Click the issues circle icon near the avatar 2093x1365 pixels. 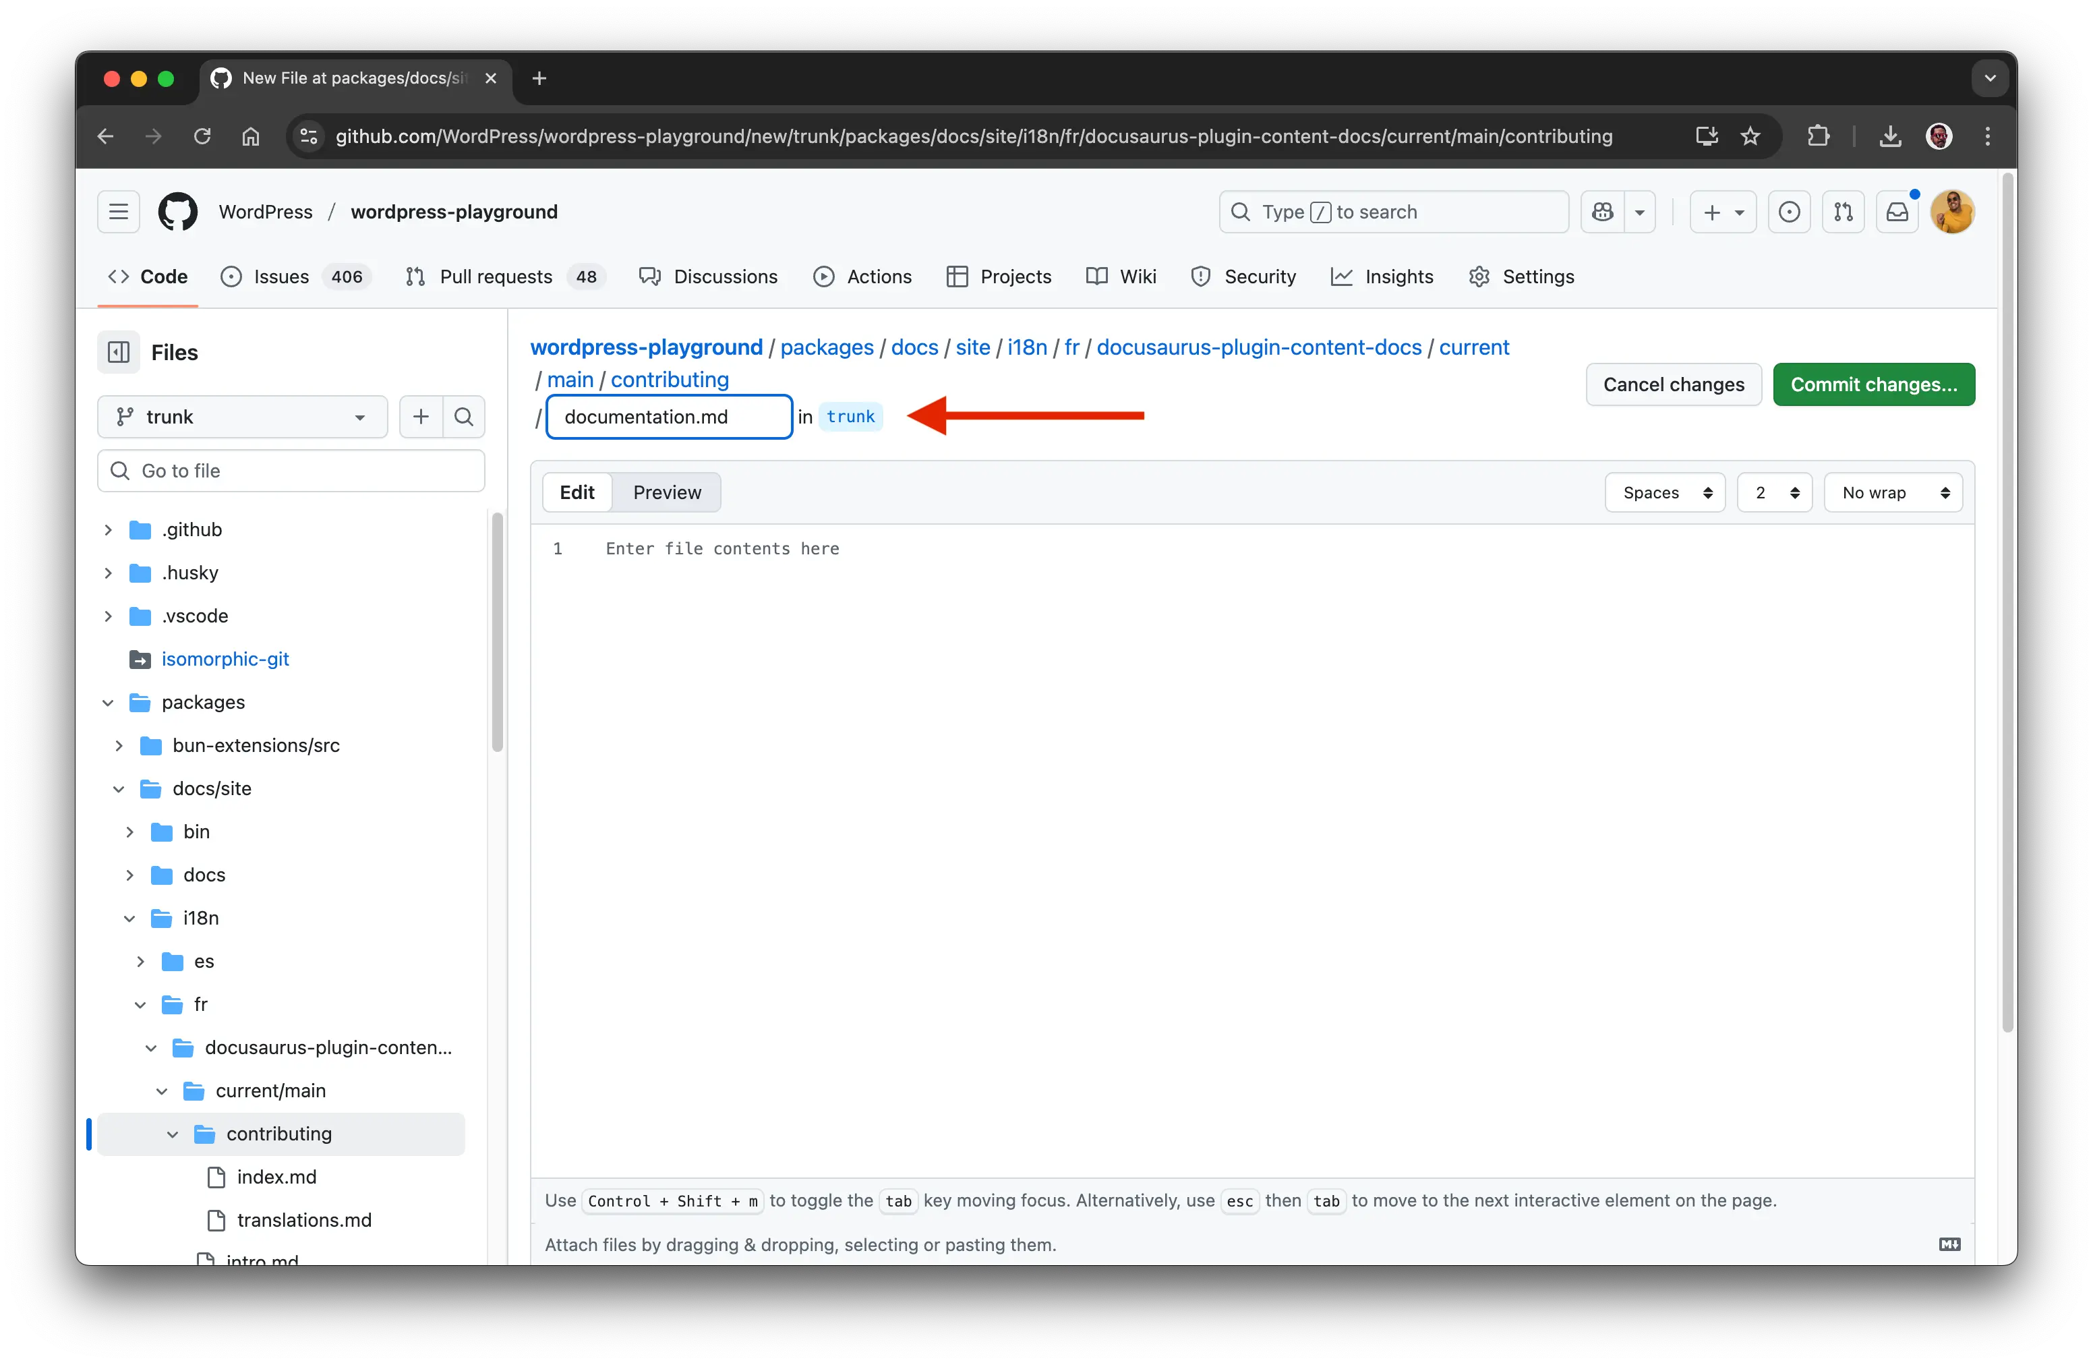pos(1790,211)
